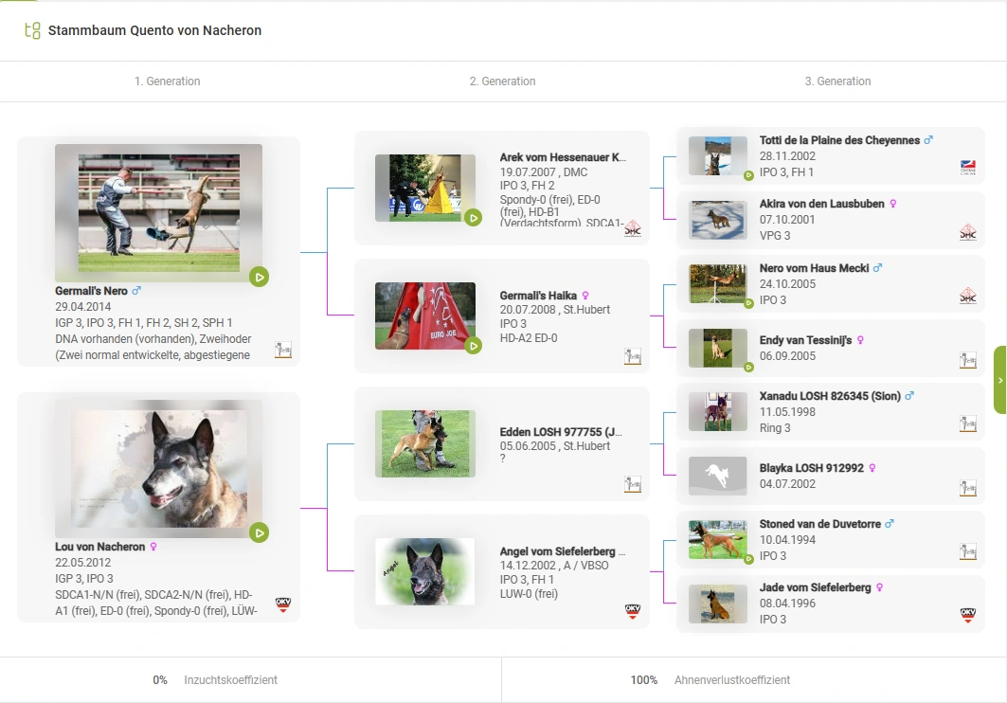Click ÖKV logo in Jade vom Siefelerberg card
This screenshot has height=703, width=1007.
pos(967,614)
